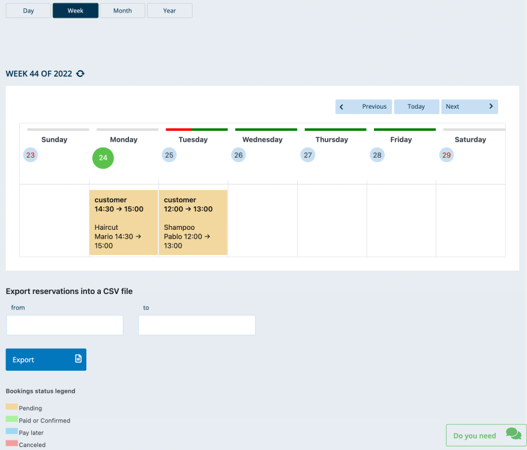The image size is (527, 450).
Task: Switch to the Month view tab
Action: (x=122, y=10)
